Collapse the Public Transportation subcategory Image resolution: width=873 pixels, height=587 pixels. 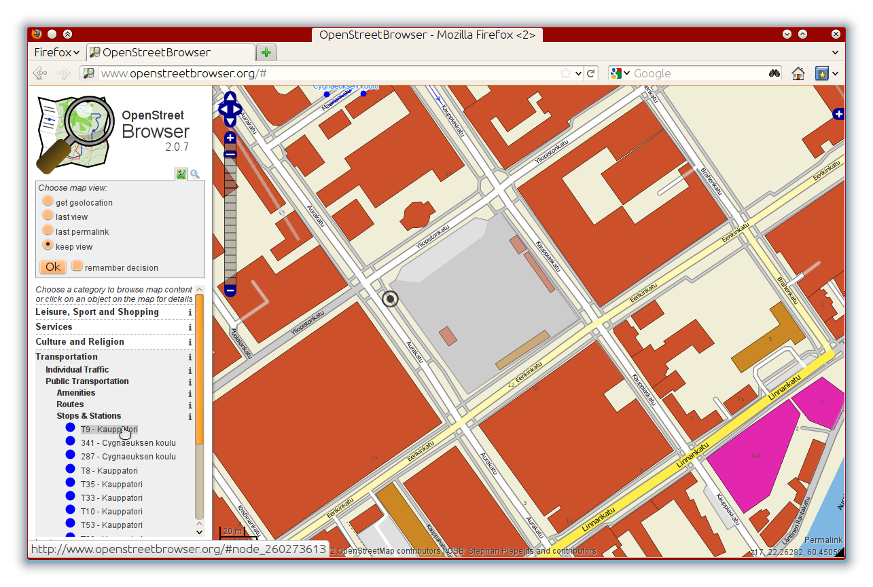[x=87, y=381]
